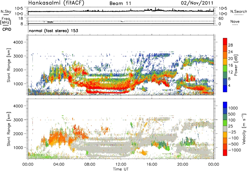247x171 pixels.
Task: Click the 10^5 tick left of the N.Sky panel
Action: [19, 8]
